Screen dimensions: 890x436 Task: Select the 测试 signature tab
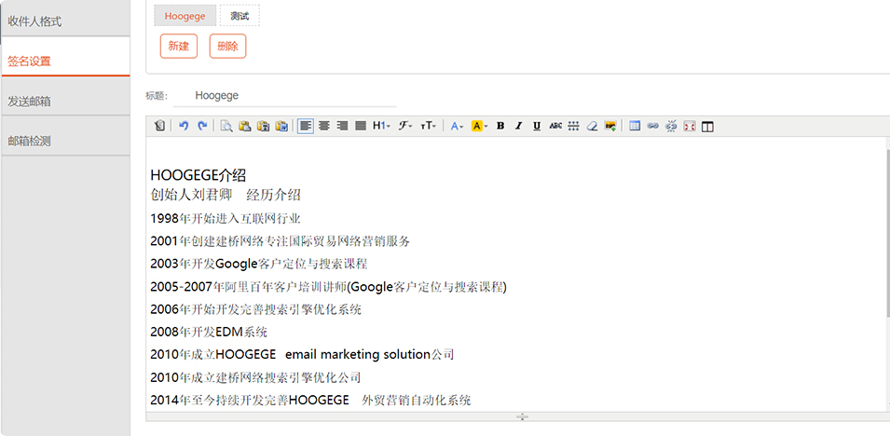coord(240,16)
